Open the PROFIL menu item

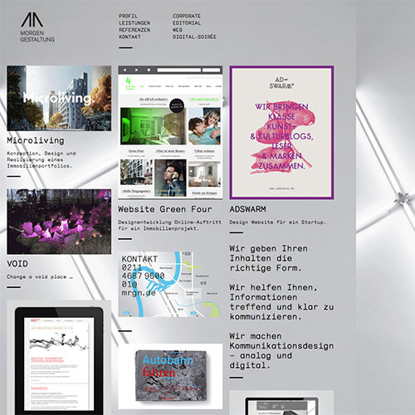pos(128,16)
